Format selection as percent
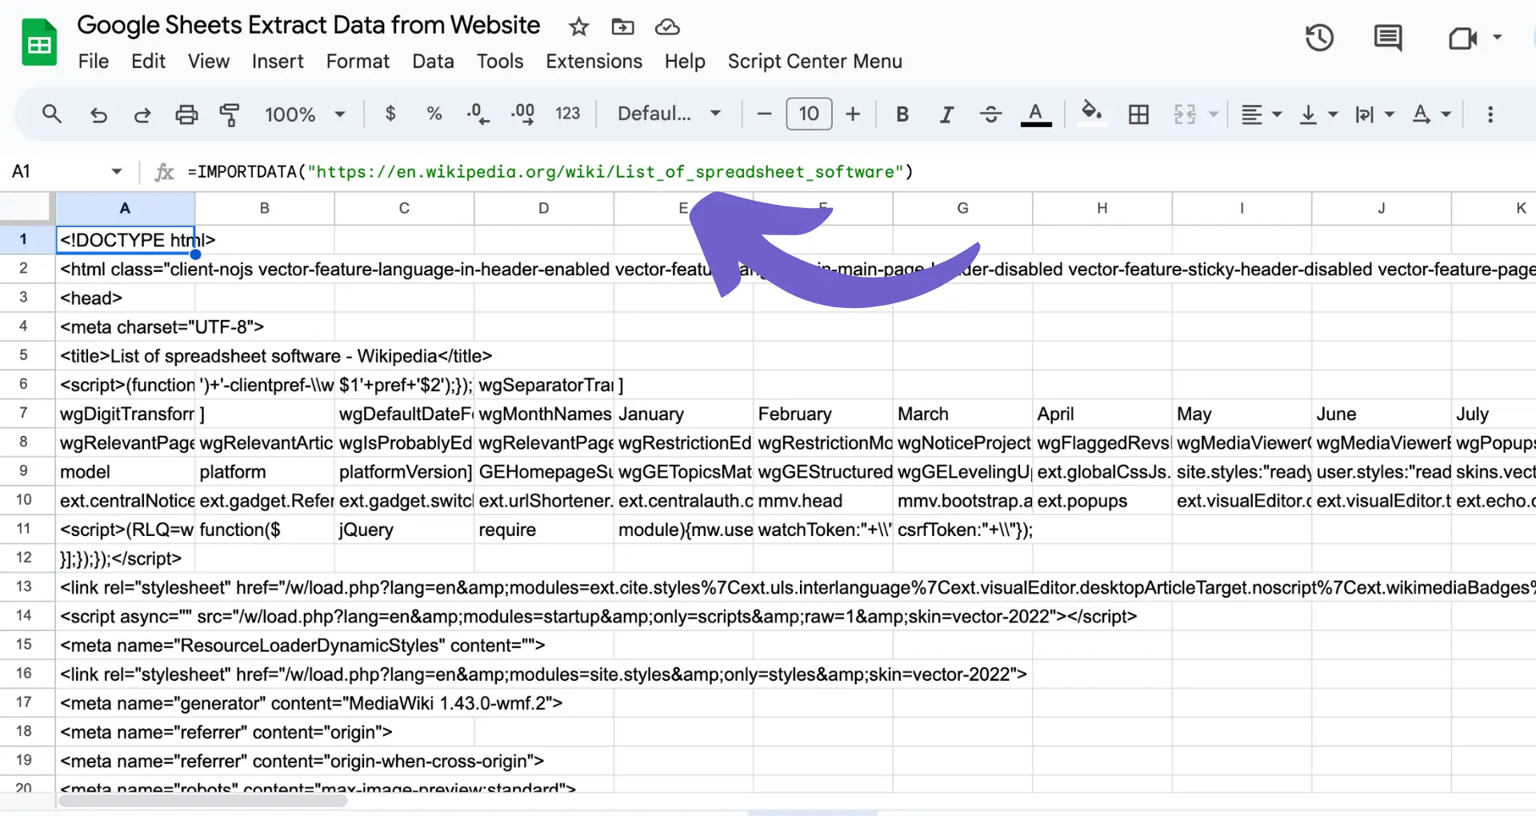This screenshot has width=1536, height=816. [x=434, y=114]
